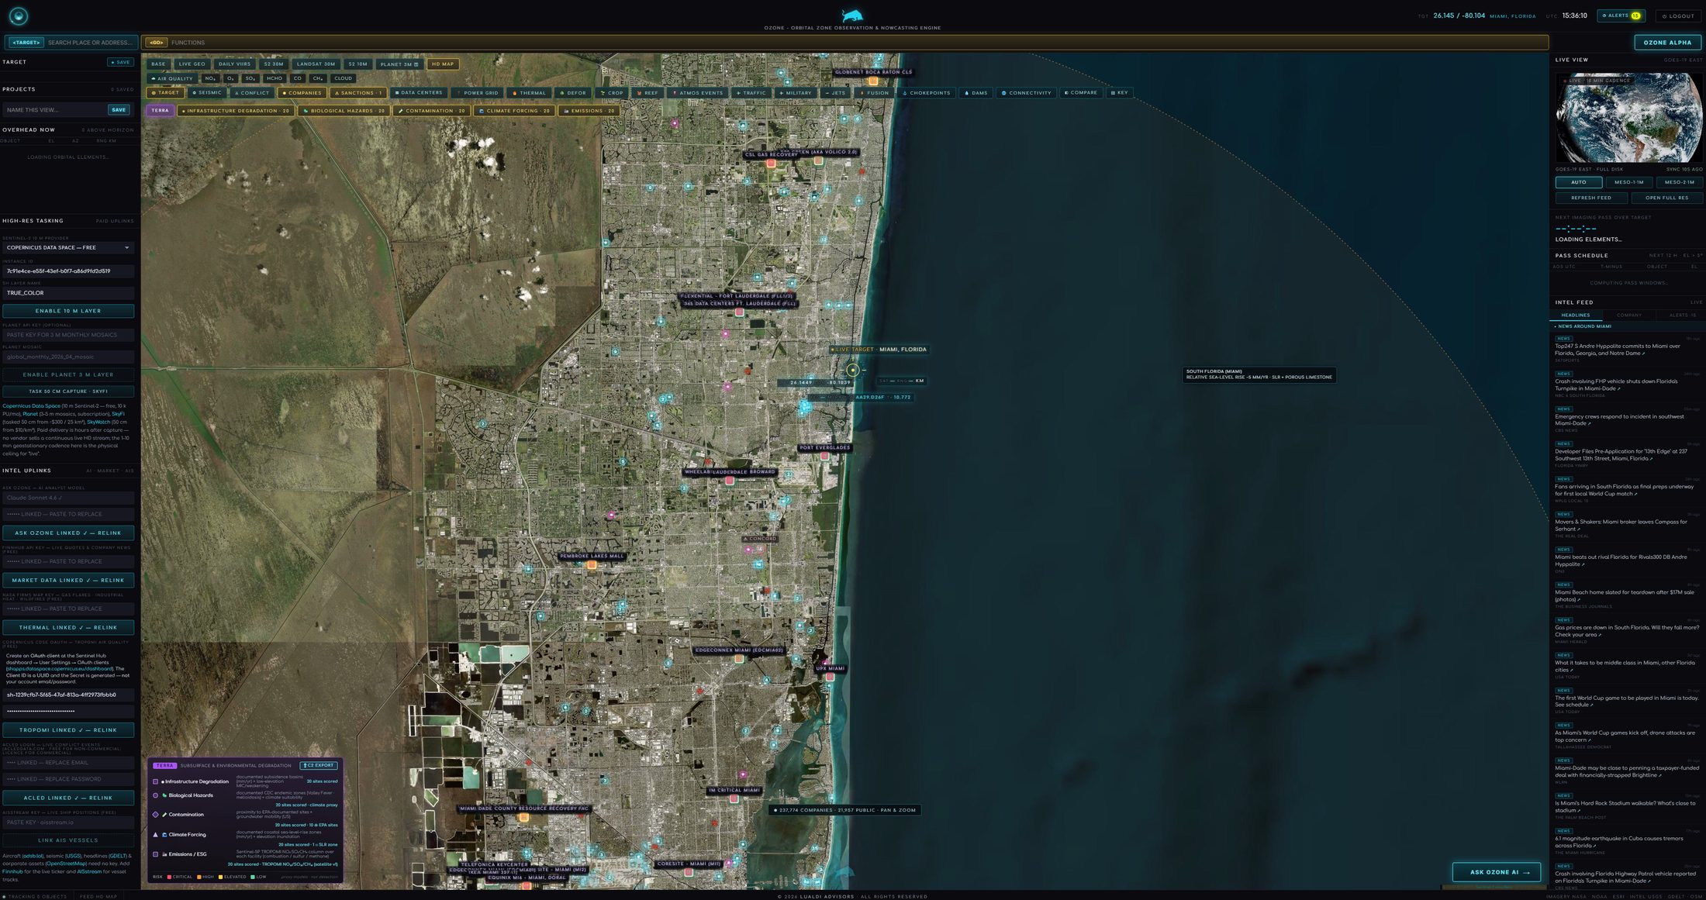1706x900 pixels.
Task: Click the Open Full Res button
Action: (x=1667, y=198)
